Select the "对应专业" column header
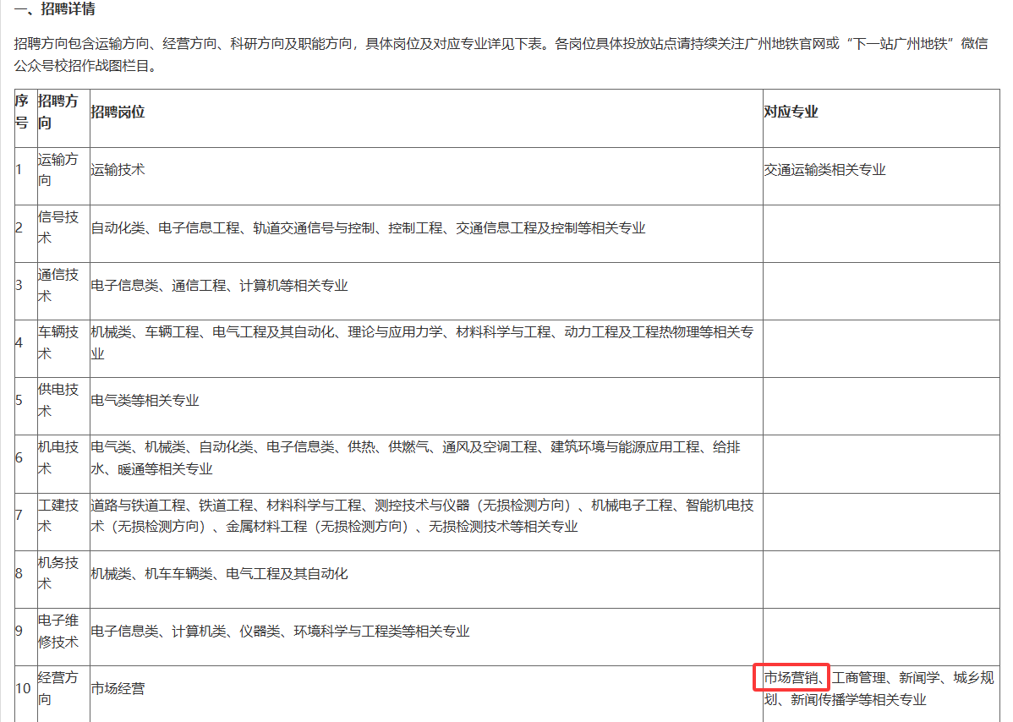 tap(791, 112)
